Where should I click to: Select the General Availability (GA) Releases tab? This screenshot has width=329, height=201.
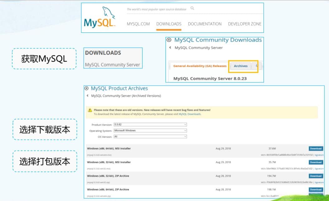[200, 66]
